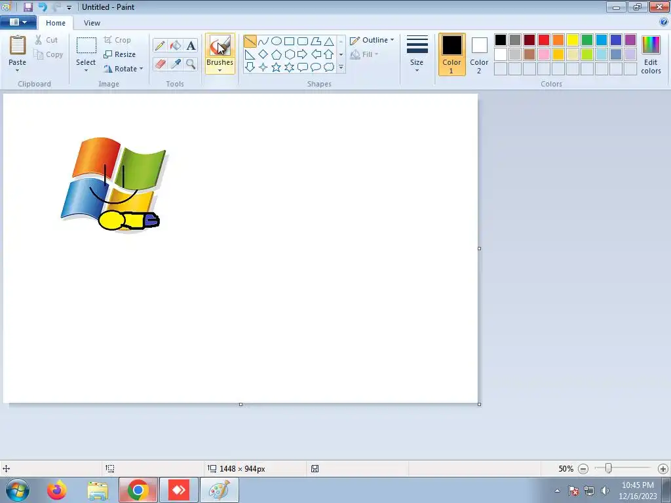Screen dimensions: 671x503
Task: Click the zoom slider handle
Action: click(608, 468)
